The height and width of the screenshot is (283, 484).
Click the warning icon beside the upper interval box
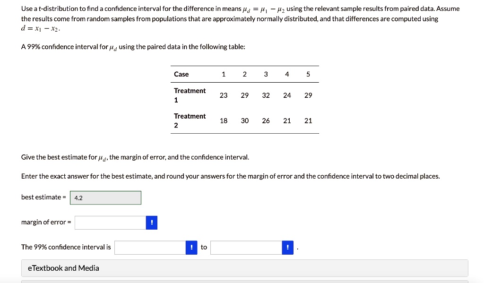(x=287, y=247)
